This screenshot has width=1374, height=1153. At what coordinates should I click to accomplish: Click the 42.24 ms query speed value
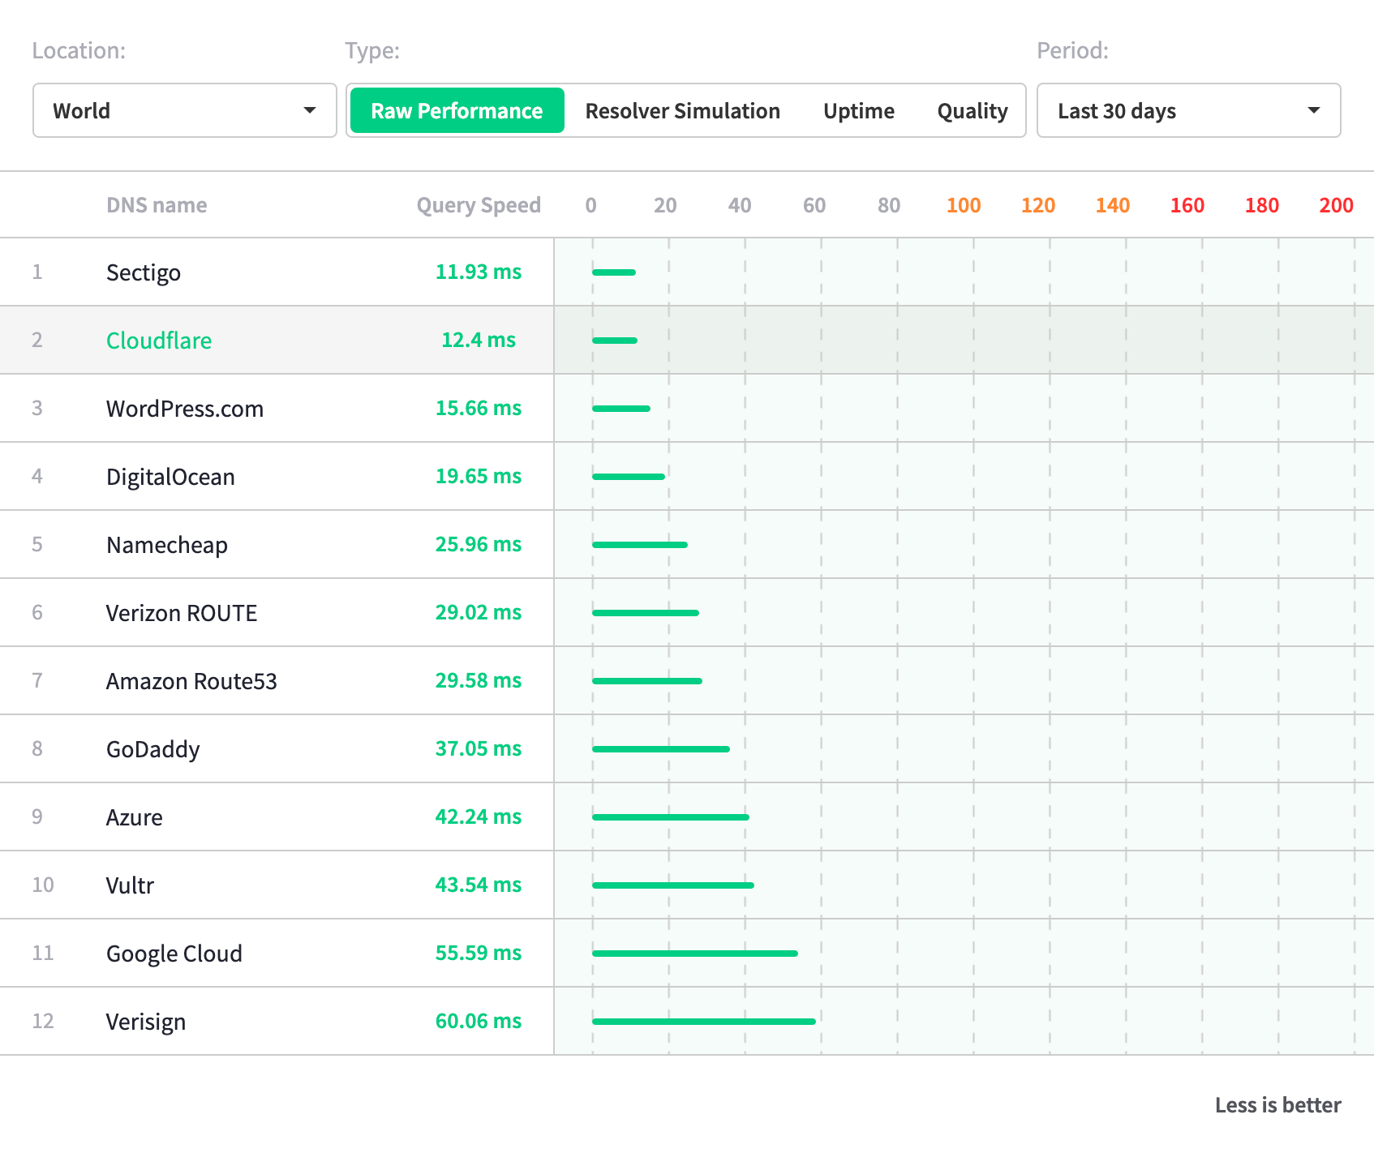click(x=479, y=817)
